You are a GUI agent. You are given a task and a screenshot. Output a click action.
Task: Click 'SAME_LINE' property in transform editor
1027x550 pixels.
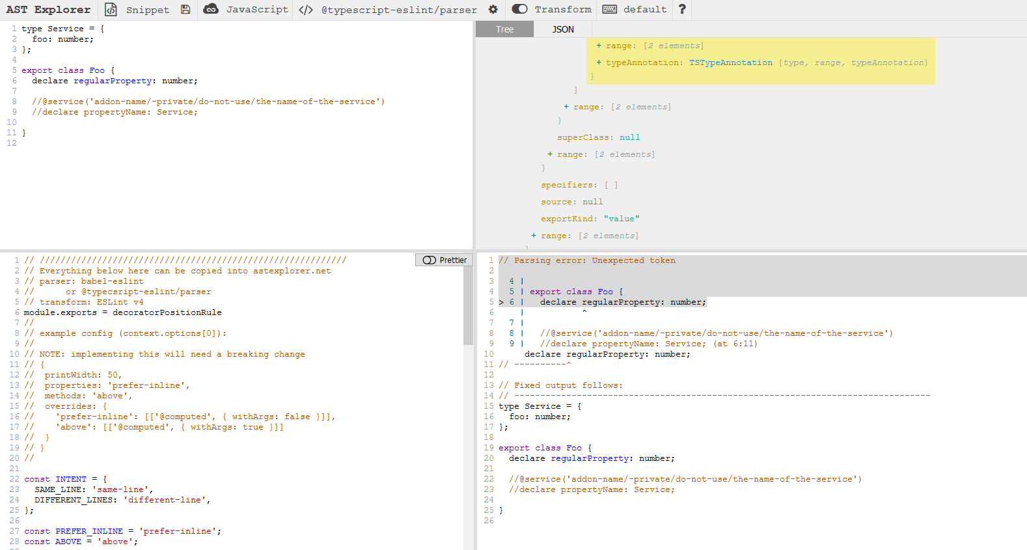(x=57, y=489)
